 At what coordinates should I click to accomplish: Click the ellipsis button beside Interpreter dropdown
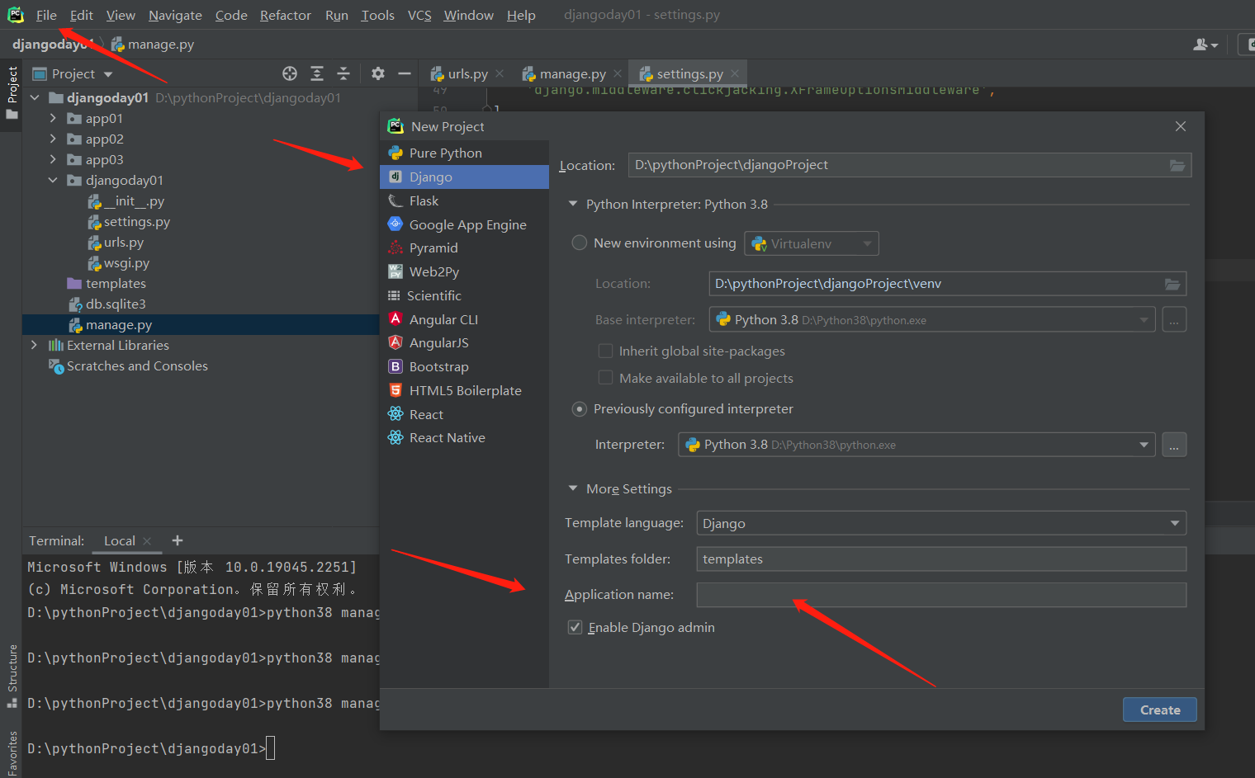point(1174,445)
